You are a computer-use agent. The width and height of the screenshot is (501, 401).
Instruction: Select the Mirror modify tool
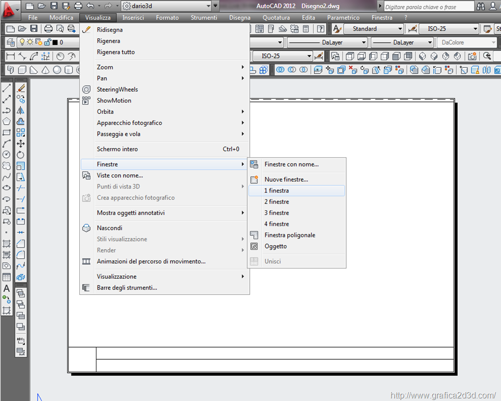[21, 110]
